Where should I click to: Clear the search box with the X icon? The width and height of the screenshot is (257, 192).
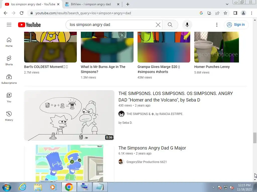tap(158, 25)
